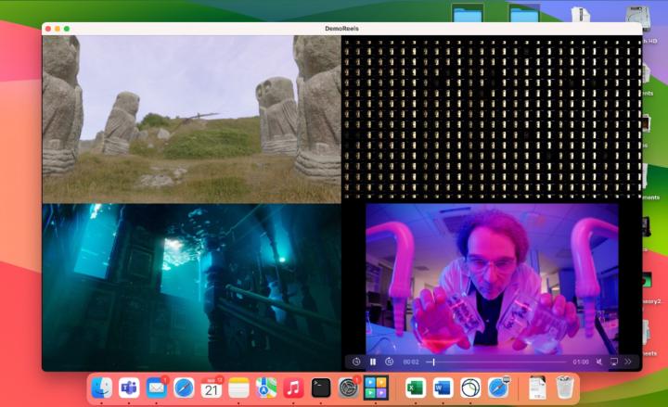The height and width of the screenshot is (407, 668).
Task: Click the video progress scrubber bar
Action: click(496, 362)
